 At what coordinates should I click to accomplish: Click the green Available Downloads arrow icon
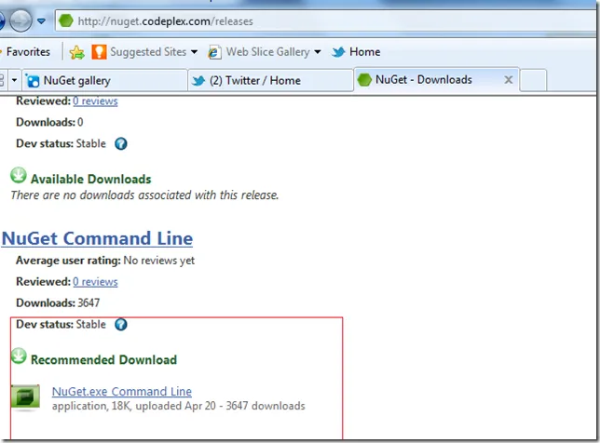(x=19, y=176)
